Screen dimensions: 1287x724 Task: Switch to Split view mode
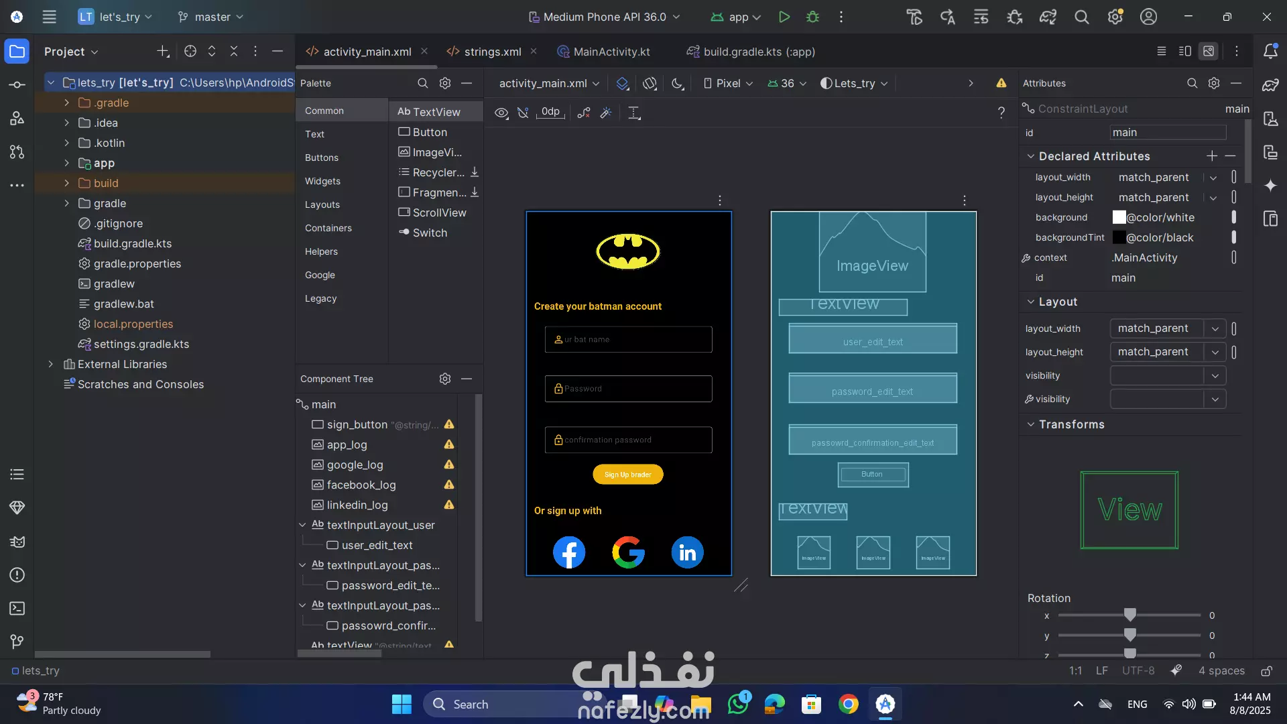(x=1185, y=51)
